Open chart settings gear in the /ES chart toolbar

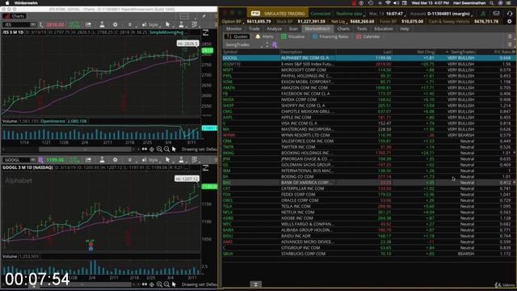tap(115, 24)
